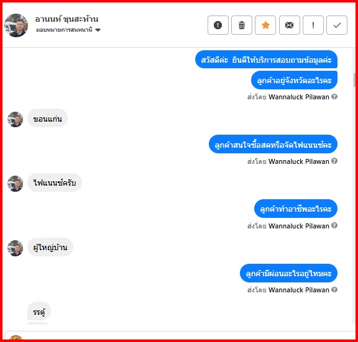This screenshot has height=342, width=358.
Task: Toggle the orange star follow-up icon
Action: point(265,25)
